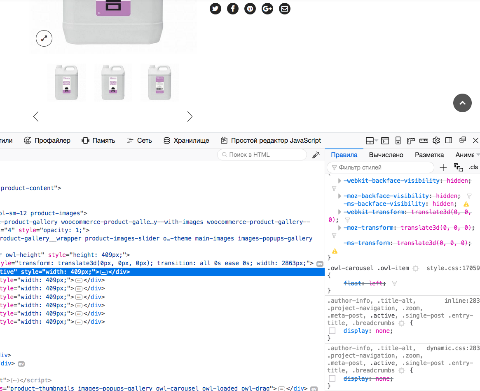Toggle the .cls classes panel
This screenshot has width=480, height=391.
click(473, 167)
